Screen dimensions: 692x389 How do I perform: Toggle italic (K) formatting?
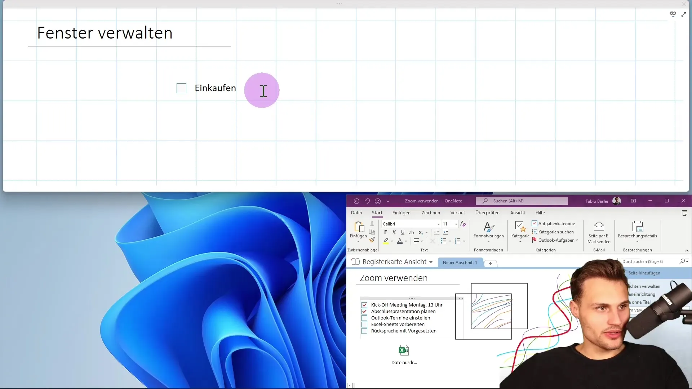[x=394, y=232]
